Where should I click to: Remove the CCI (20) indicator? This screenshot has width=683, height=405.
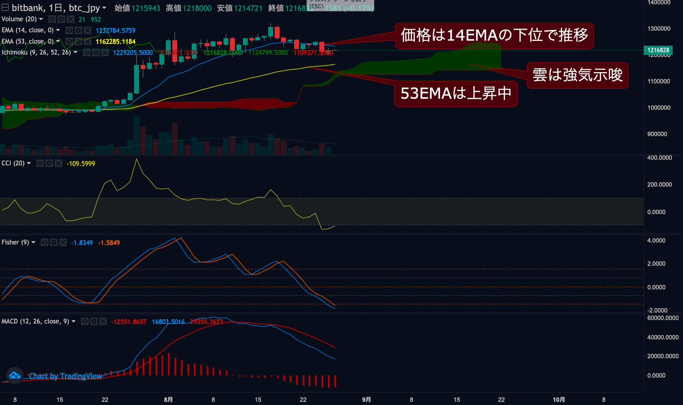pos(58,163)
